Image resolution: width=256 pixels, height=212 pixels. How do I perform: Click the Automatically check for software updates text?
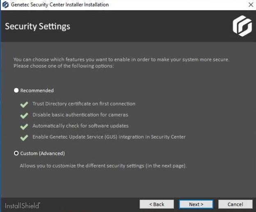point(80,126)
